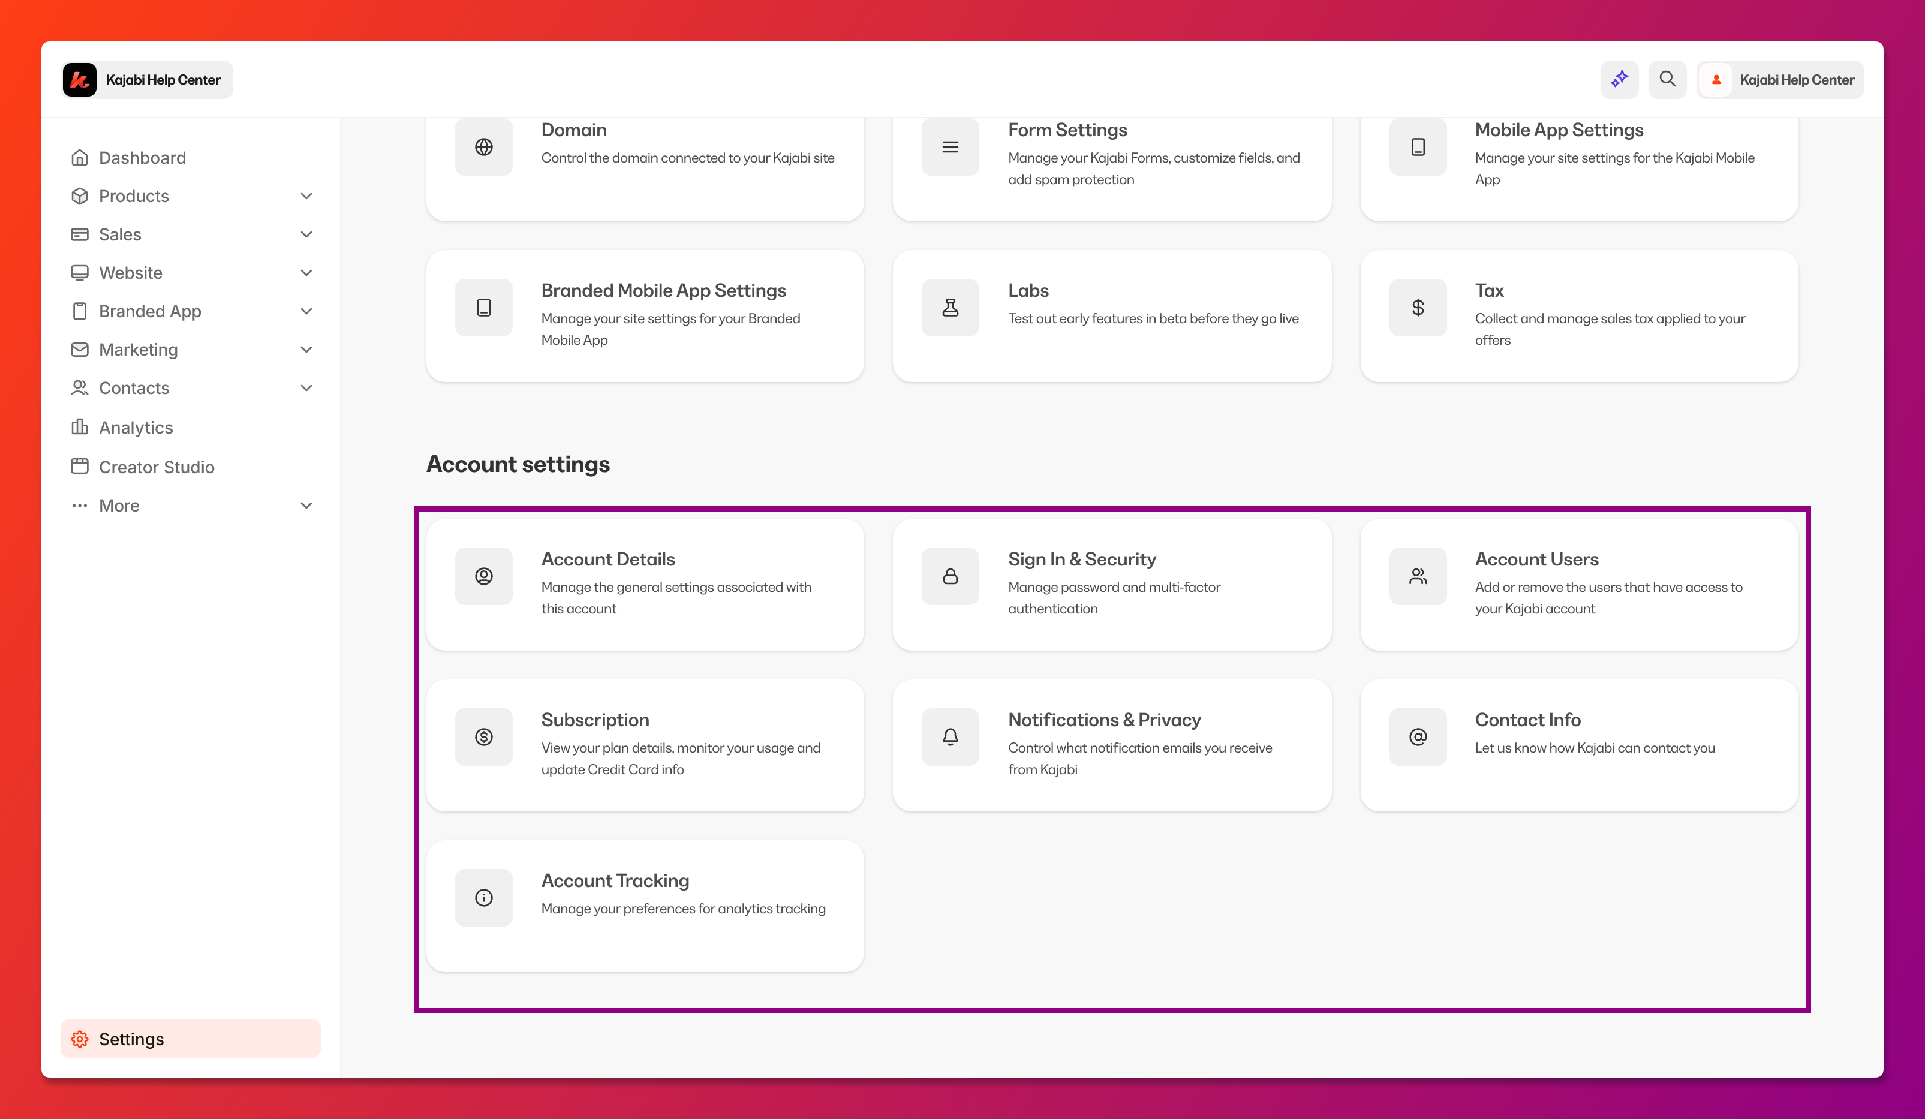Viewport: 1925px width, 1119px height.
Task: Click 'Test out early features in beta' description
Action: (1153, 318)
